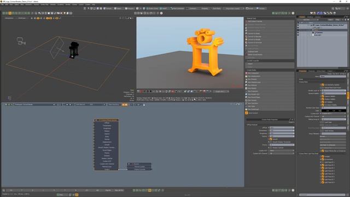Screen dimensions: 350x197
Task: Open the Edit menu in menu bar
Action: click(7, 4)
